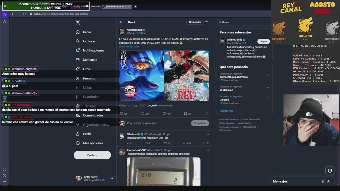Click Responder button at top of post
This screenshot has width=340, height=191.
click(195, 22)
